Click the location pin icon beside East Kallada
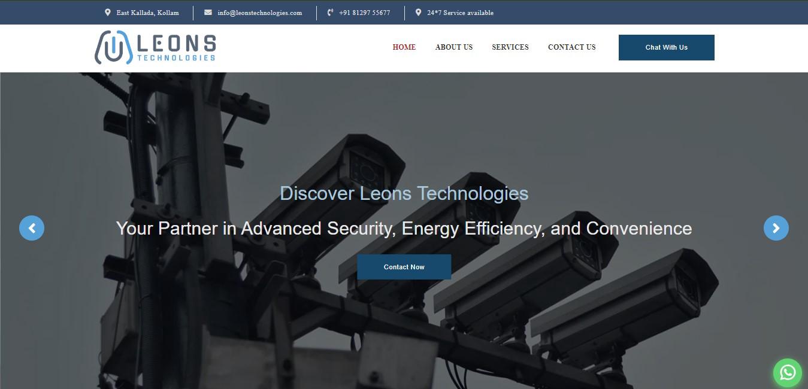 tap(107, 13)
